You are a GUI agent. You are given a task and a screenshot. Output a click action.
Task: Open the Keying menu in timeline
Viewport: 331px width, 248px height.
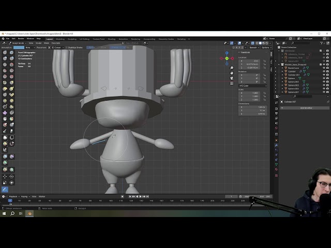tap(25, 196)
